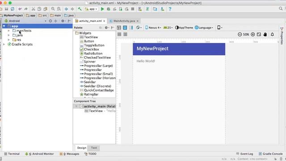The width and height of the screenshot is (286, 161).
Task: Click the Make Project hammer icon
Action: pyautogui.click(x=80, y=9)
